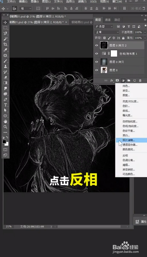Open the 滤镜(T) menu

(x=82, y=2)
